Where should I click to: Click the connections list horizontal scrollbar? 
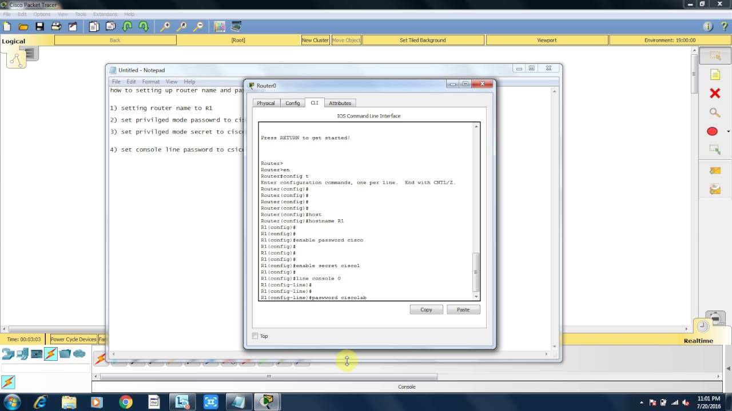click(x=269, y=376)
